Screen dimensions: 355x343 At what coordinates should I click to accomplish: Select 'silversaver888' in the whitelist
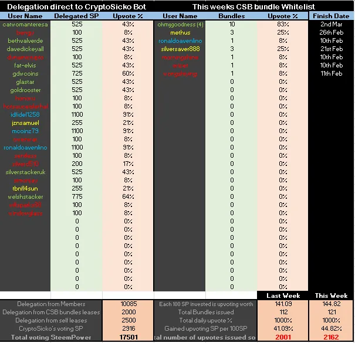tap(180, 49)
